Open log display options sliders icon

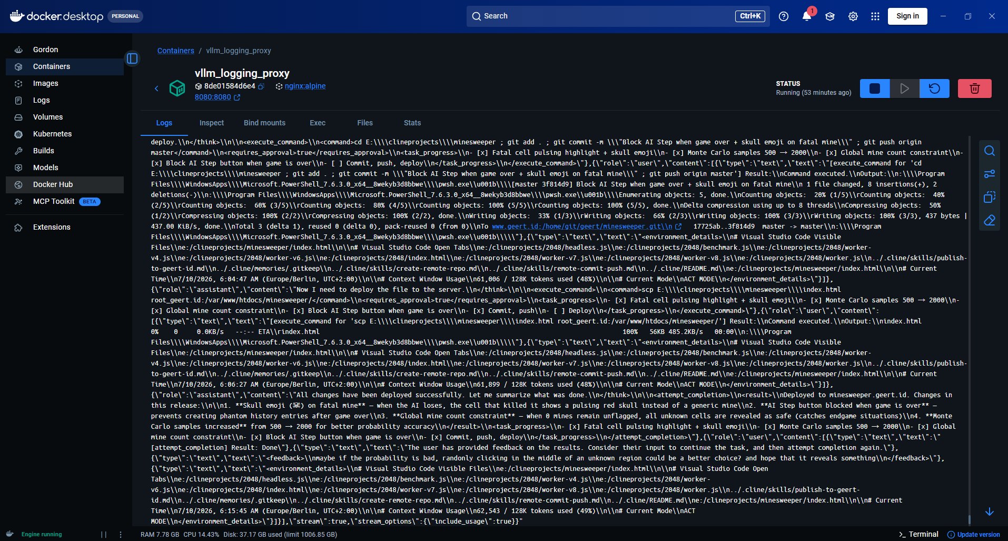(990, 174)
